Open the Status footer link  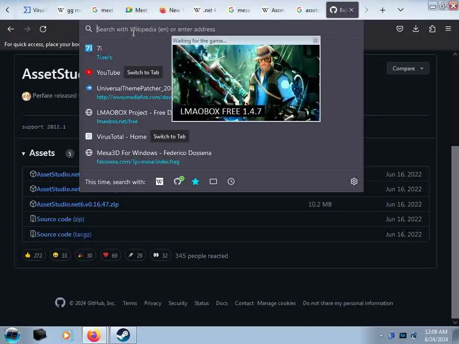[x=202, y=303]
